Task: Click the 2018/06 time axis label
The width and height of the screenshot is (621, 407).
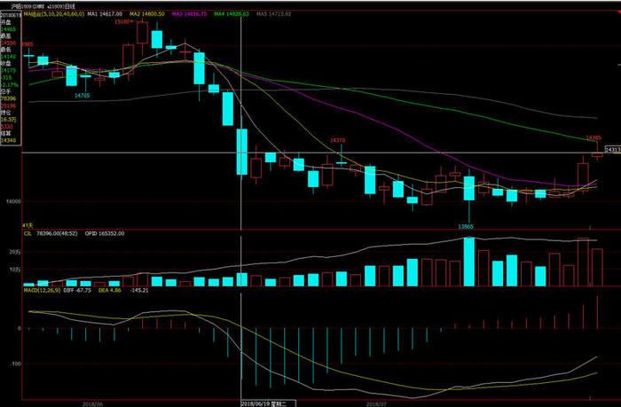Action: [92, 404]
